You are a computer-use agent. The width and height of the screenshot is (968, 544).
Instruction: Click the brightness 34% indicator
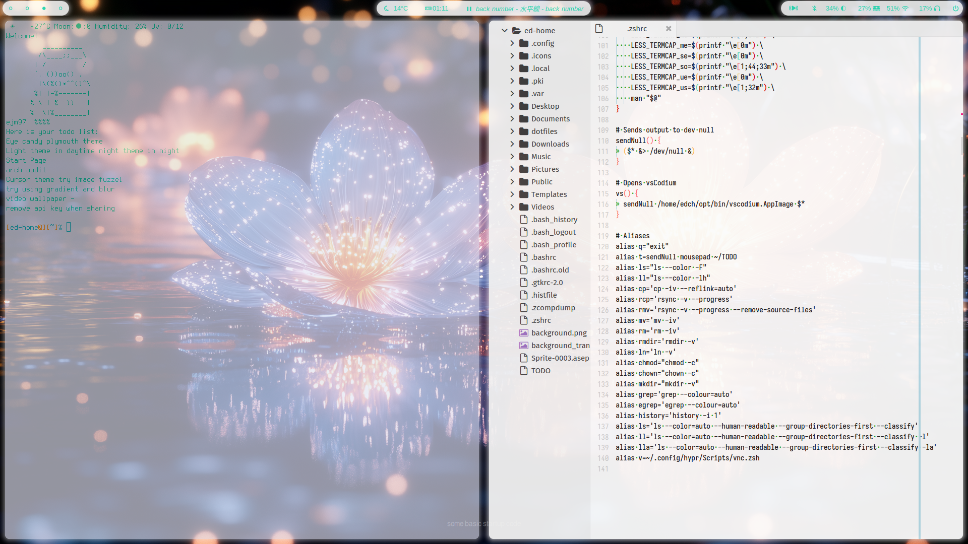[836, 9]
